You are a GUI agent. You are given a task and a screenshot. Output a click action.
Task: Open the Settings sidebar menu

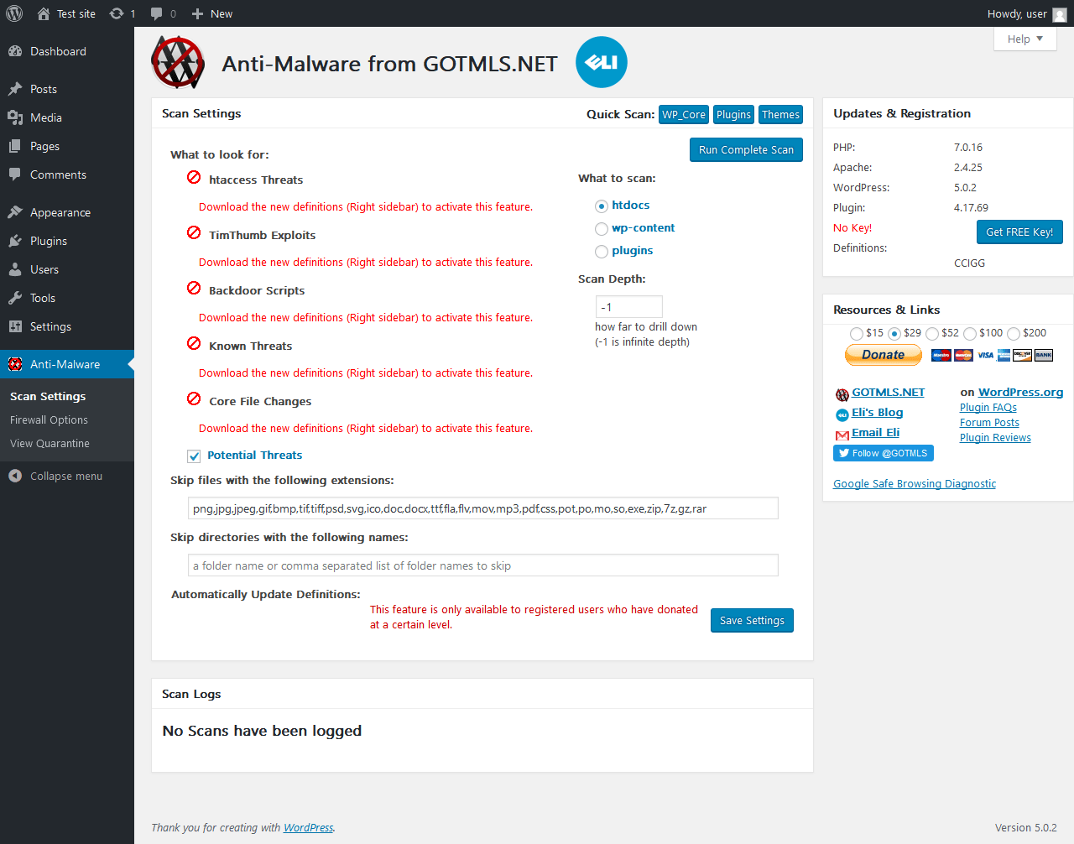[67, 326]
